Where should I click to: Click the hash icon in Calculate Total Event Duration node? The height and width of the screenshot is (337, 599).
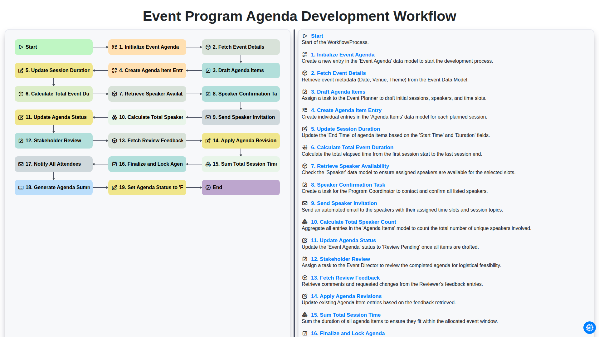pos(21,94)
